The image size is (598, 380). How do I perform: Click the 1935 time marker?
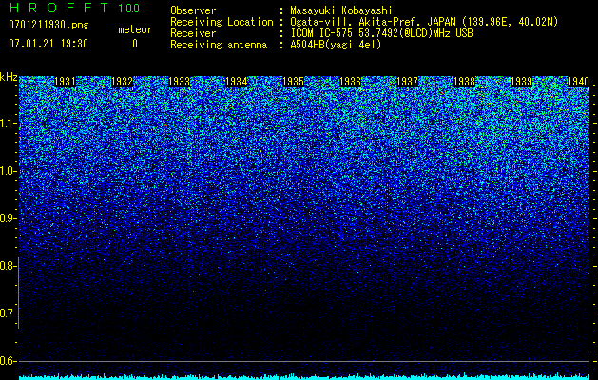pyautogui.click(x=293, y=82)
